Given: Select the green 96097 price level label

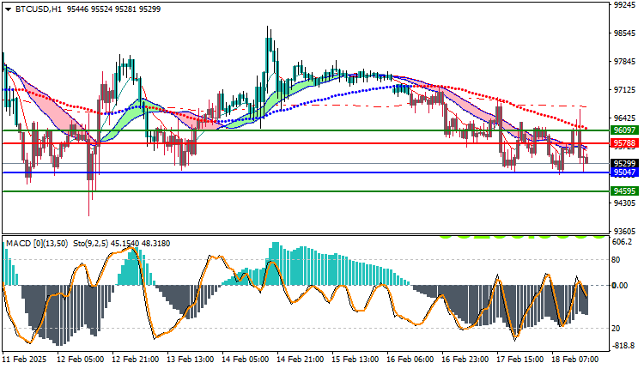Looking at the screenshot, I should coord(624,130).
